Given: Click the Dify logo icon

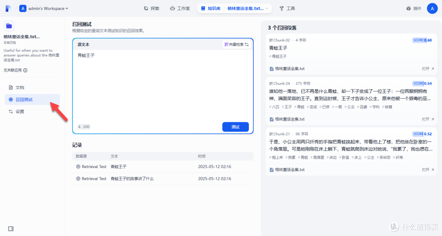Looking at the screenshot, I should (8, 9).
